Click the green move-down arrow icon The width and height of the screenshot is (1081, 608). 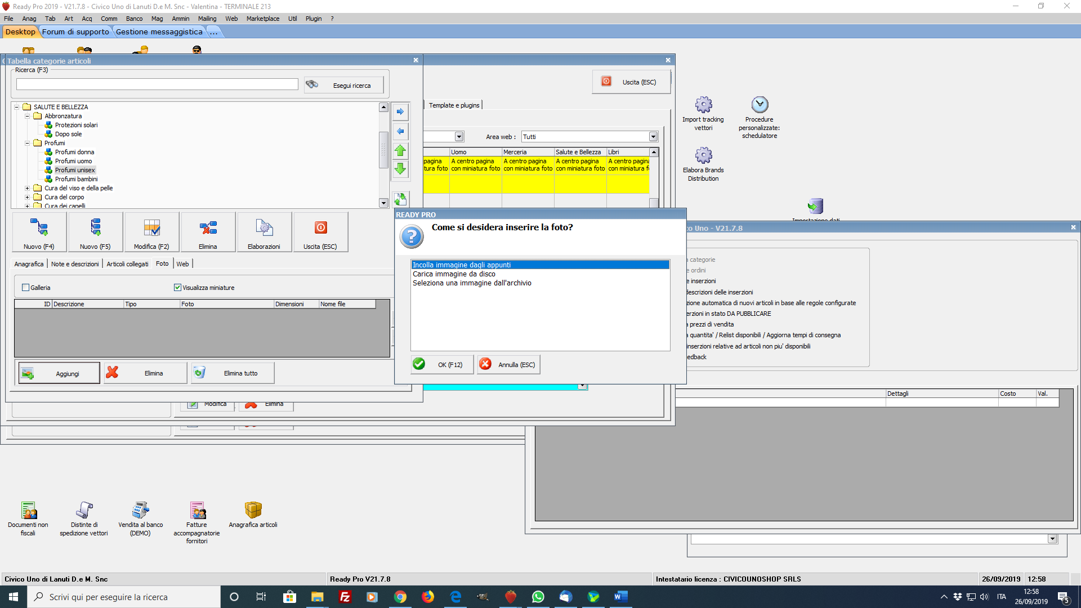point(400,169)
